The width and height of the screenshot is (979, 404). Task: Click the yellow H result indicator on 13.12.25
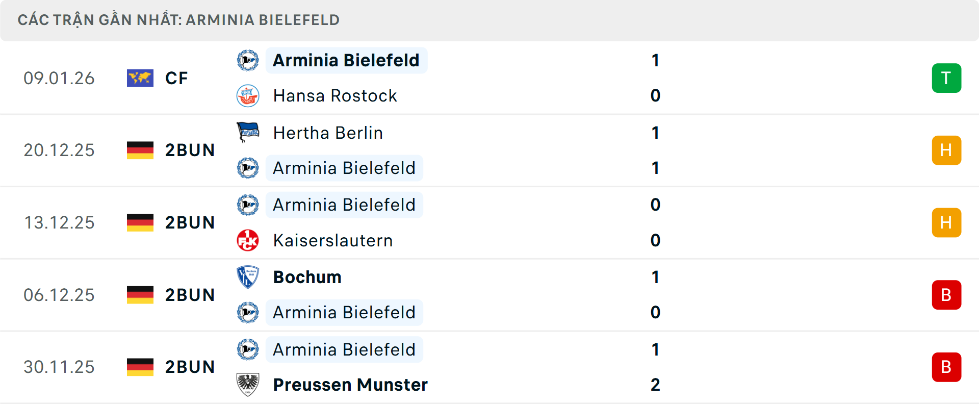point(946,222)
